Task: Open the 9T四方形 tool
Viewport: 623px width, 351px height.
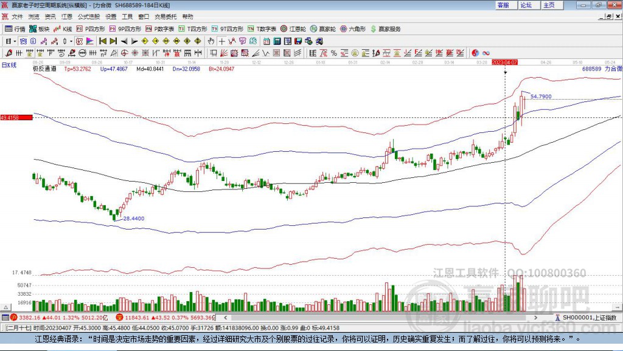Action: [228, 29]
